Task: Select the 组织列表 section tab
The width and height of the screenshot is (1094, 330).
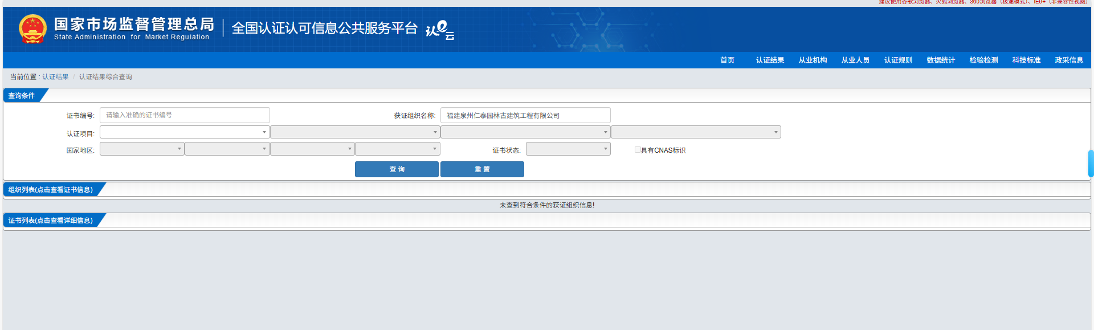Action: 51,189
